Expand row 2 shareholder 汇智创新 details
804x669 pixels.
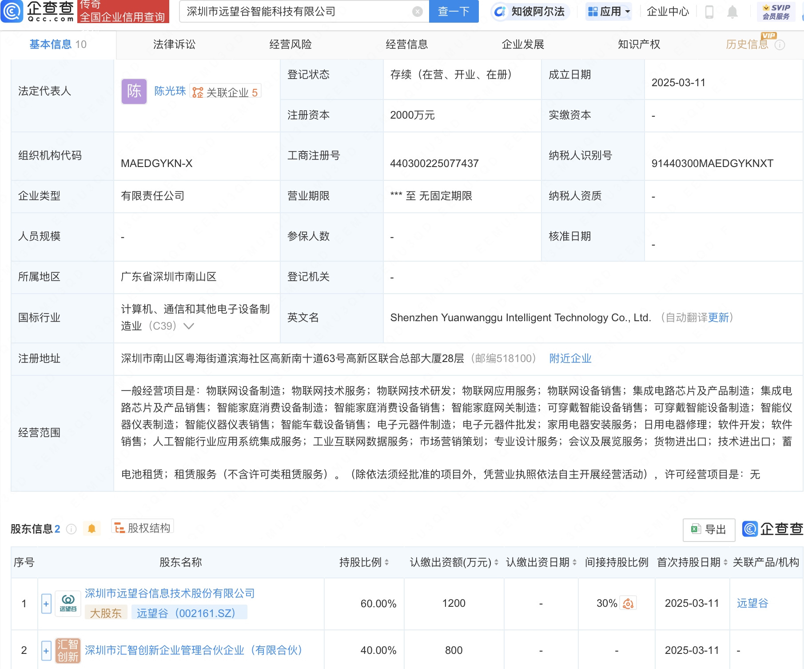46,651
